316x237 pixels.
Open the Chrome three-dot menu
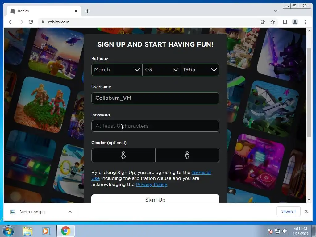pyautogui.click(x=305, y=22)
